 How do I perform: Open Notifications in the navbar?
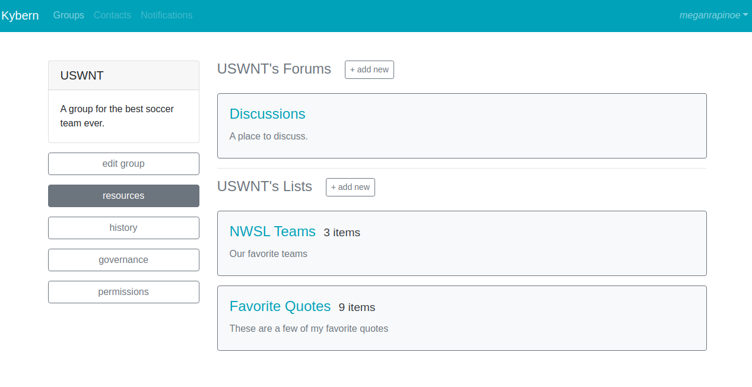tap(166, 15)
